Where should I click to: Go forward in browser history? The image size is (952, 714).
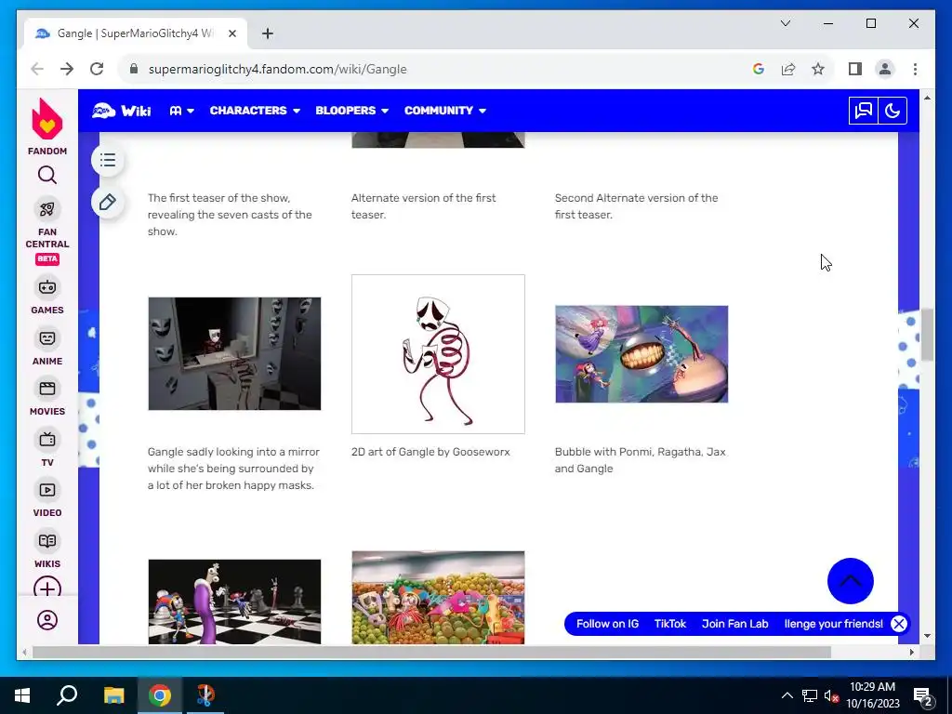pyautogui.click(x=67, y=69)
